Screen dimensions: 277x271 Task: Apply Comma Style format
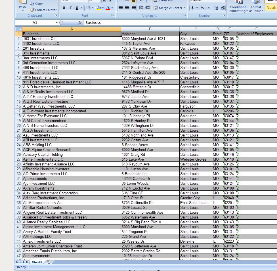[x=209, y=8]
